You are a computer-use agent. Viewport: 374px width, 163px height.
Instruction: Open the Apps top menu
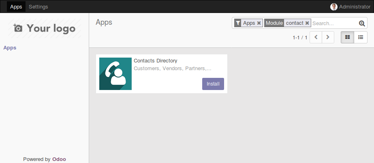pos(16,6)
